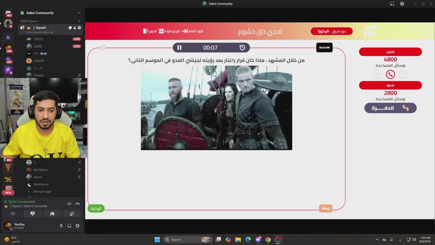435x245 pixels.
Task: Click الخروج exit in game header
Action: coord(150,31)
